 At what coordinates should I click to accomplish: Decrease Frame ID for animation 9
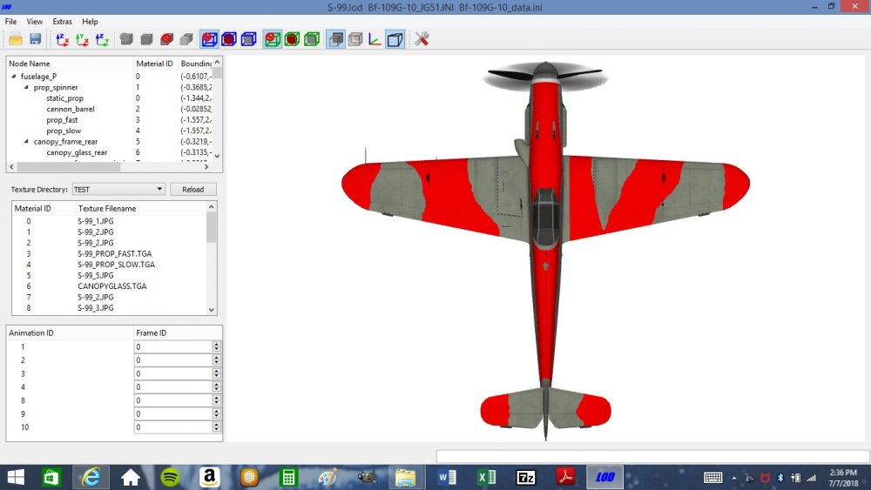click(x=217, y=417)
